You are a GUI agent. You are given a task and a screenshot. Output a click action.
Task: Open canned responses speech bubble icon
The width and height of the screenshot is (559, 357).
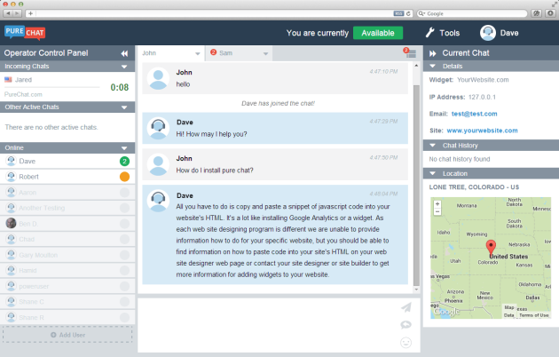[x=406, y=325]
